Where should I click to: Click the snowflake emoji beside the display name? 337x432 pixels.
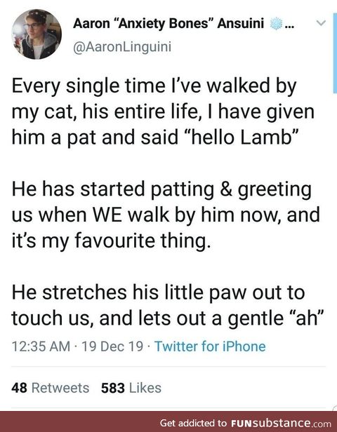(x=276, y=24)
